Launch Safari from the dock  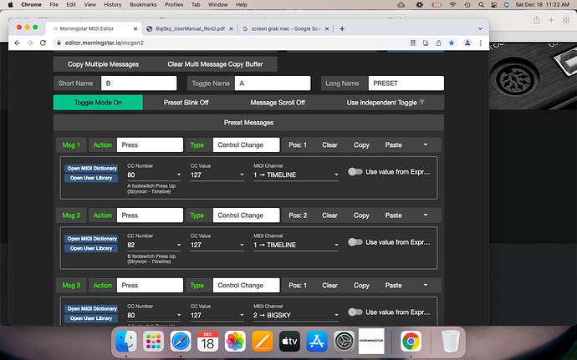tap(181, 342)
